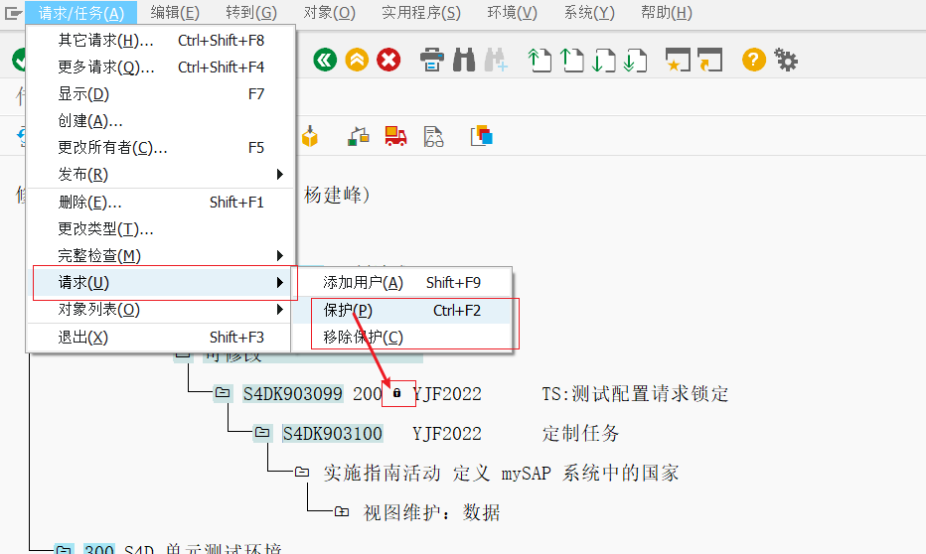Screen dimensions: 926x554
Task: Expand the 300 S4D client folder node
Action: click(64, 550)
